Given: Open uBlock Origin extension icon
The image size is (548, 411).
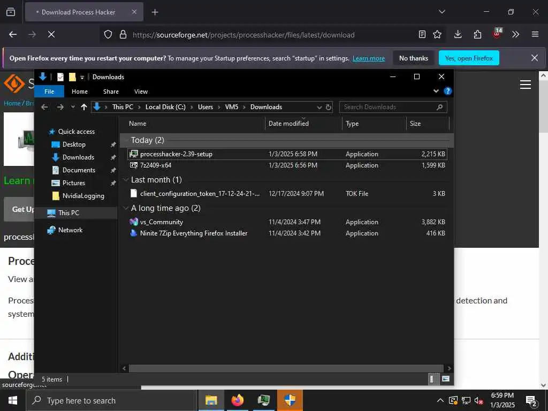Looking at the screenshot, I should 497,34.
